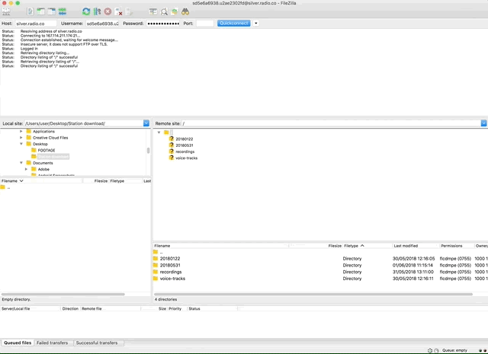Click the Username input field

point(102,24)
